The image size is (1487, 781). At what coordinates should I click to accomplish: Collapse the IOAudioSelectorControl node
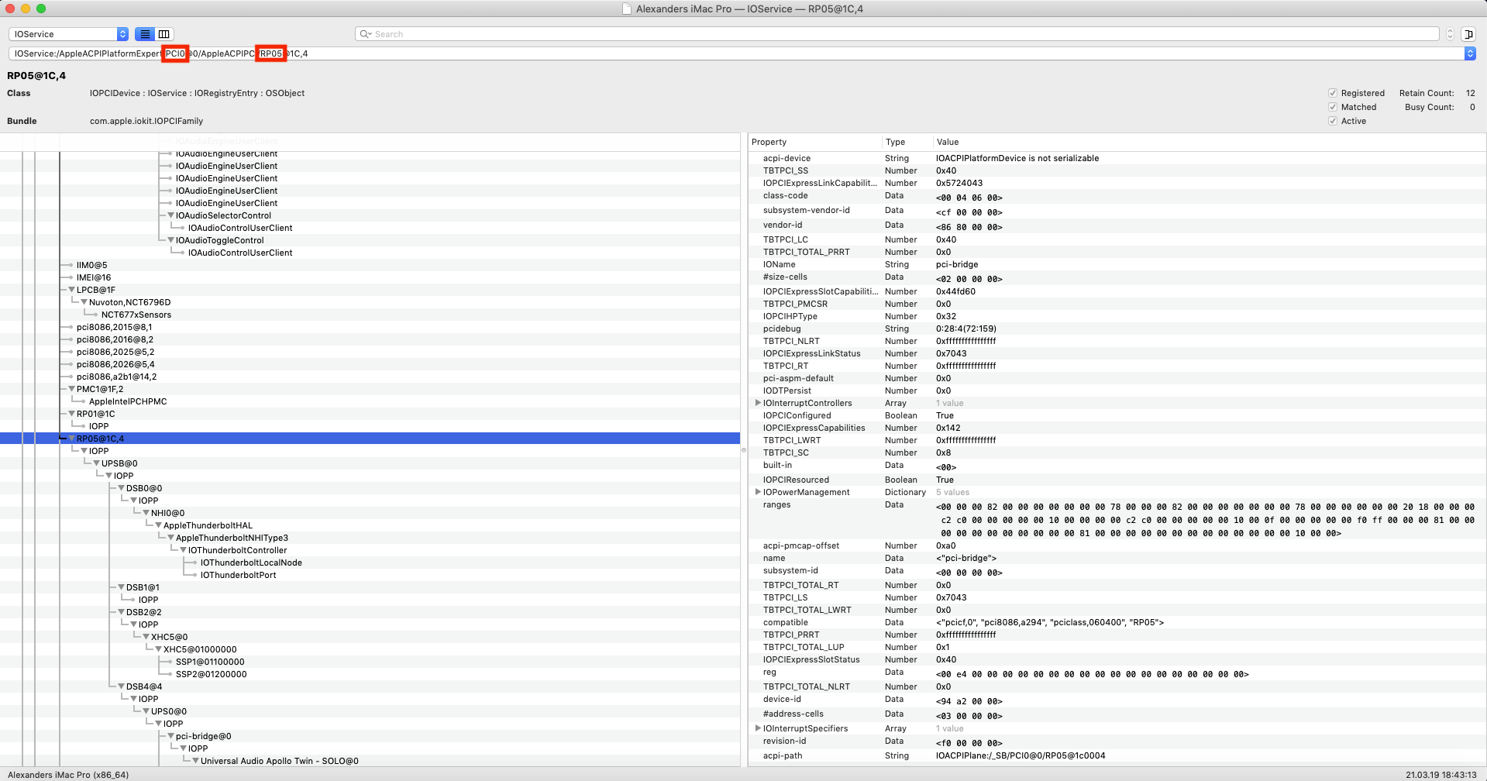[171, 215]
